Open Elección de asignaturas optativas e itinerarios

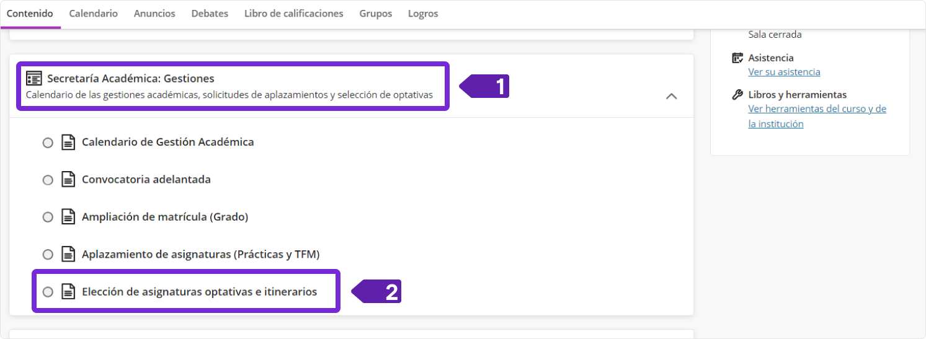199,291
